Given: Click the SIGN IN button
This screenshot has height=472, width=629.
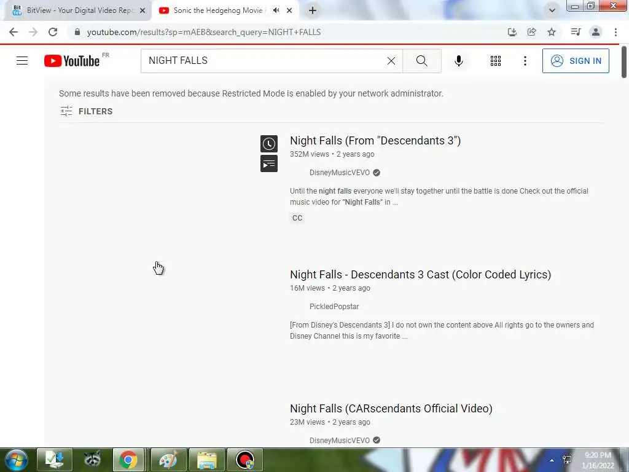Looking at the screenshot, I should pyautogui.click(x=576, y=61).
